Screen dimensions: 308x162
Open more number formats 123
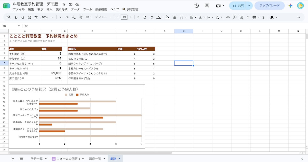[88, 17]
